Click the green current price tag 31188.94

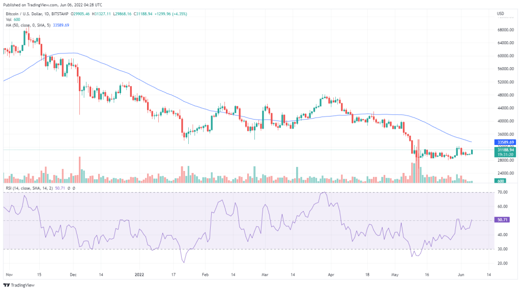506,150
